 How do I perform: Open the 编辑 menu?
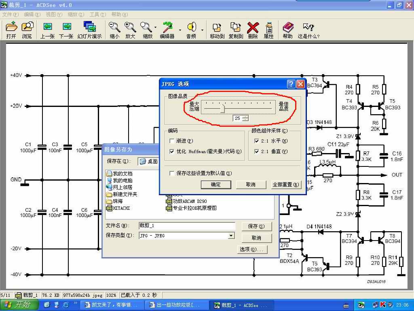click(32, 15)
